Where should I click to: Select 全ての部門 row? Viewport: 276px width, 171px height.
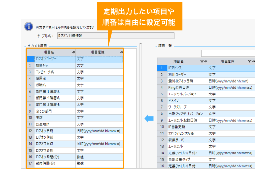point(75,111)
